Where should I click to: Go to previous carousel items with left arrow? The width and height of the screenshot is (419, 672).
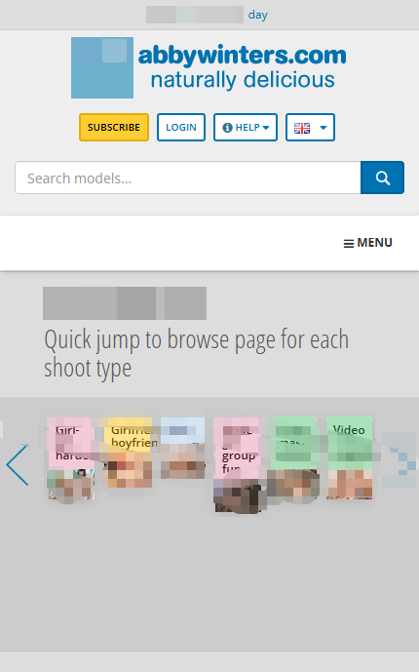click(x=18, y=465)
